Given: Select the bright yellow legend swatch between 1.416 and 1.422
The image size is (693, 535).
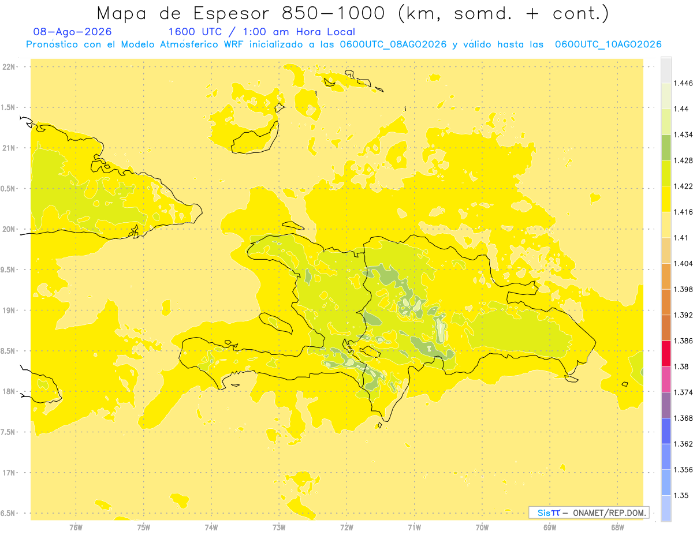Looking at the screenshot, I should coord(666,199).
